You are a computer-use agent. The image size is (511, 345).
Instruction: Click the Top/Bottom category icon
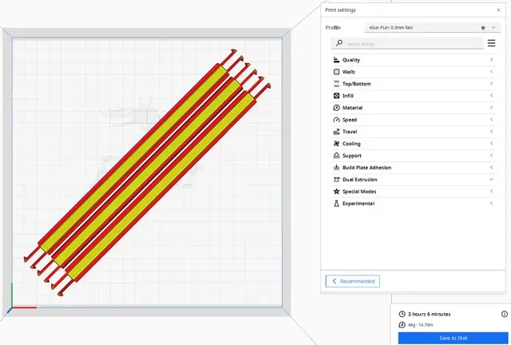336,84
